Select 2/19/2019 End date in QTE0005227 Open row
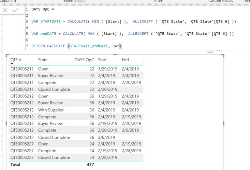This screenshot has height=170, width=250. pos(131,144)
